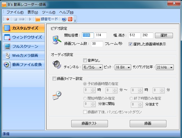This screenshot has height=138, width=182.
Task: Open help via blue question mark icon
Action: point(64,19)
